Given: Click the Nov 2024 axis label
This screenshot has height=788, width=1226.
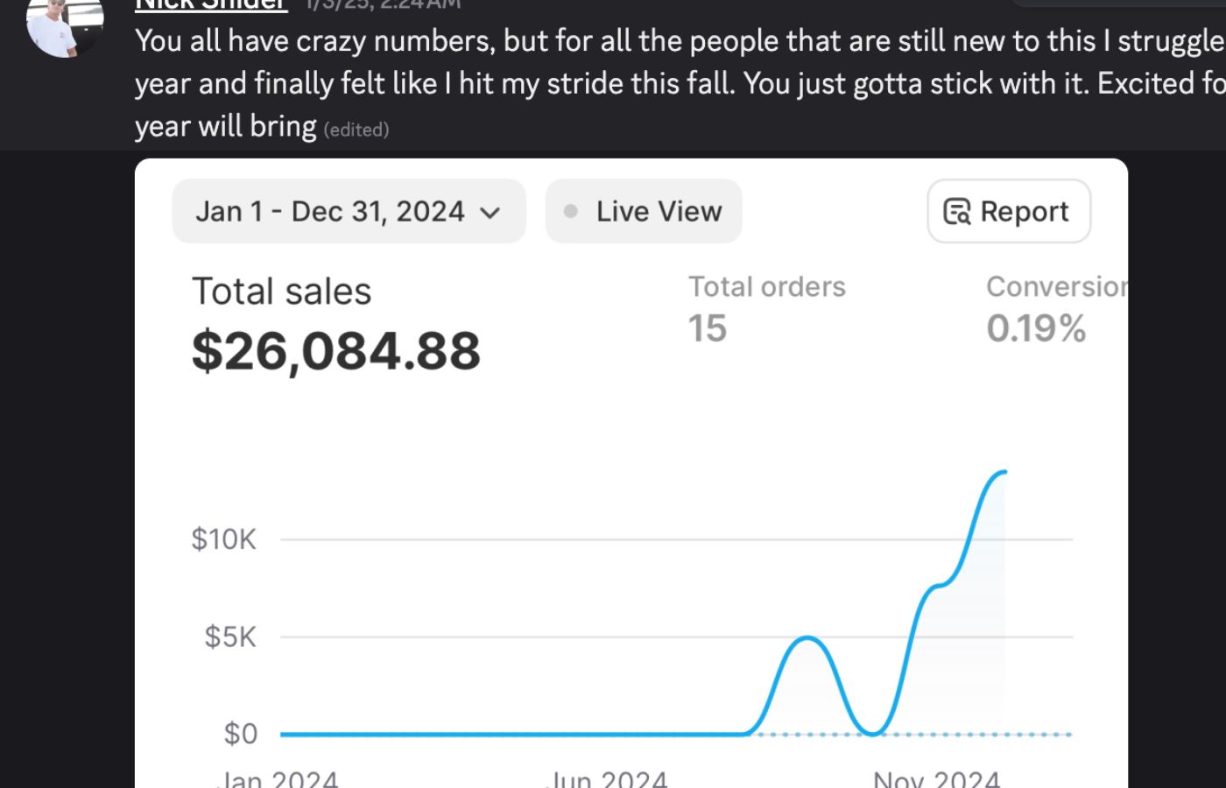Looking at the screenshot, I should 936,779.
